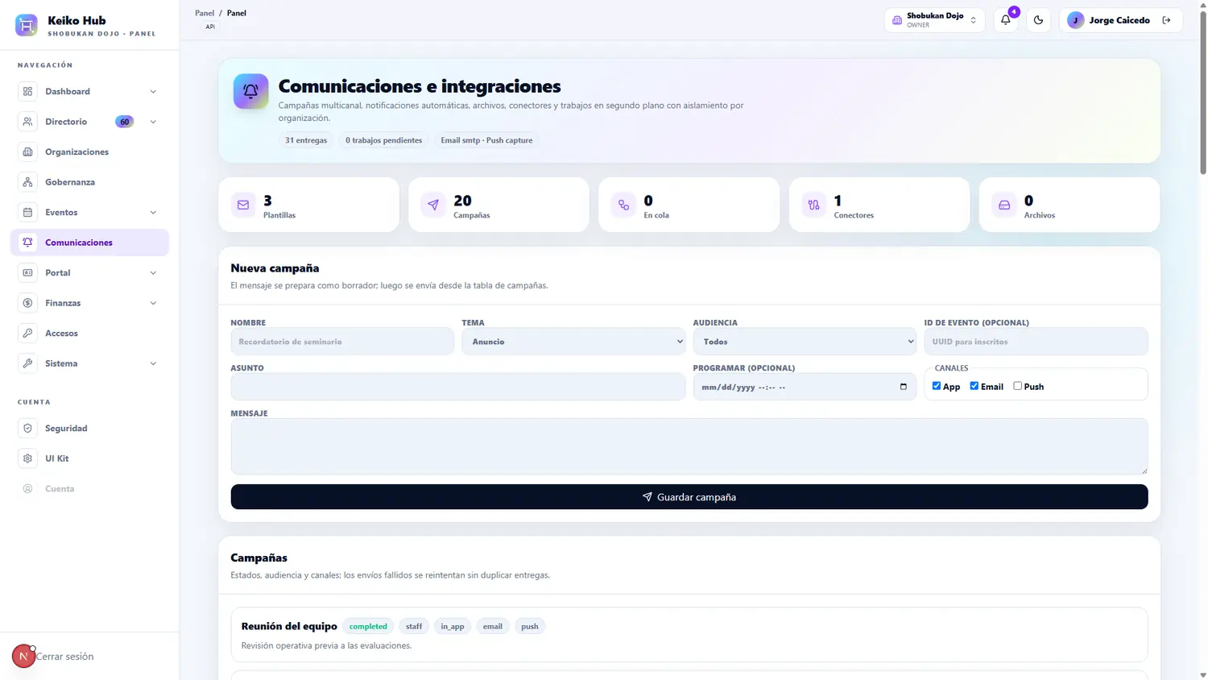The width and height of the screenshot is (1208, 680).
Task: Uncheck the App channel checkbox
Action: 937,386
